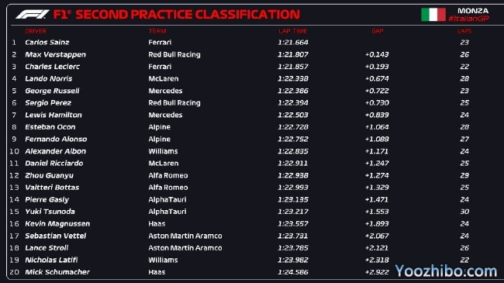Click Yuki Tsunoda's 30 laps count
Viewport: 504px width, 283px height.
click(464, 212)
